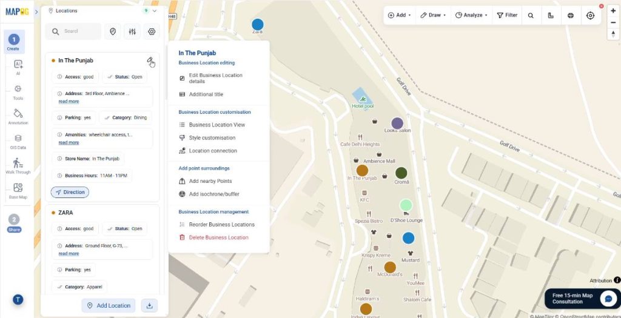The height and width of the screenshot is (318, 621).
Task: Click the print map icon
Action: 570,15
